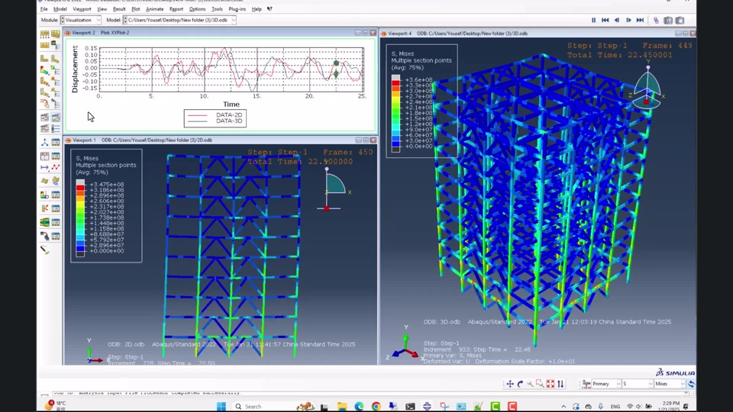Click the DATA-3D legend entry
This screenshot has height=412, width=733.
pyautogui.click(x=215, y=121)
